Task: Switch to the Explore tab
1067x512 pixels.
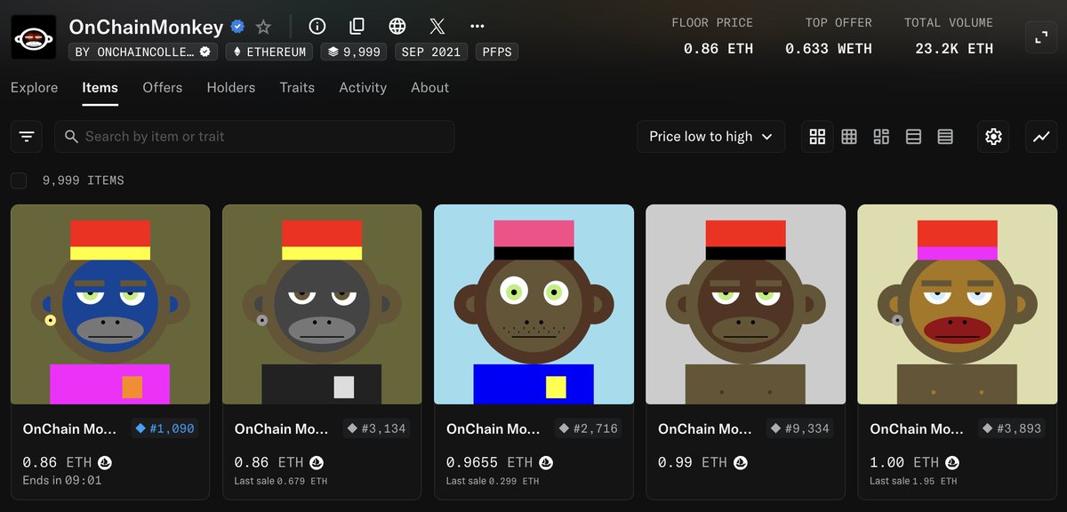Action: point(35,87)
